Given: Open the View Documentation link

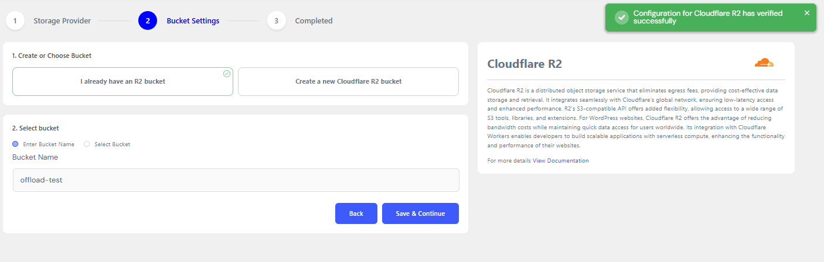Looking at the screenshot, I should 560,160.
